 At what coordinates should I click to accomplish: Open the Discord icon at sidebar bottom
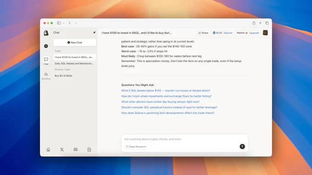coord(76,149)
